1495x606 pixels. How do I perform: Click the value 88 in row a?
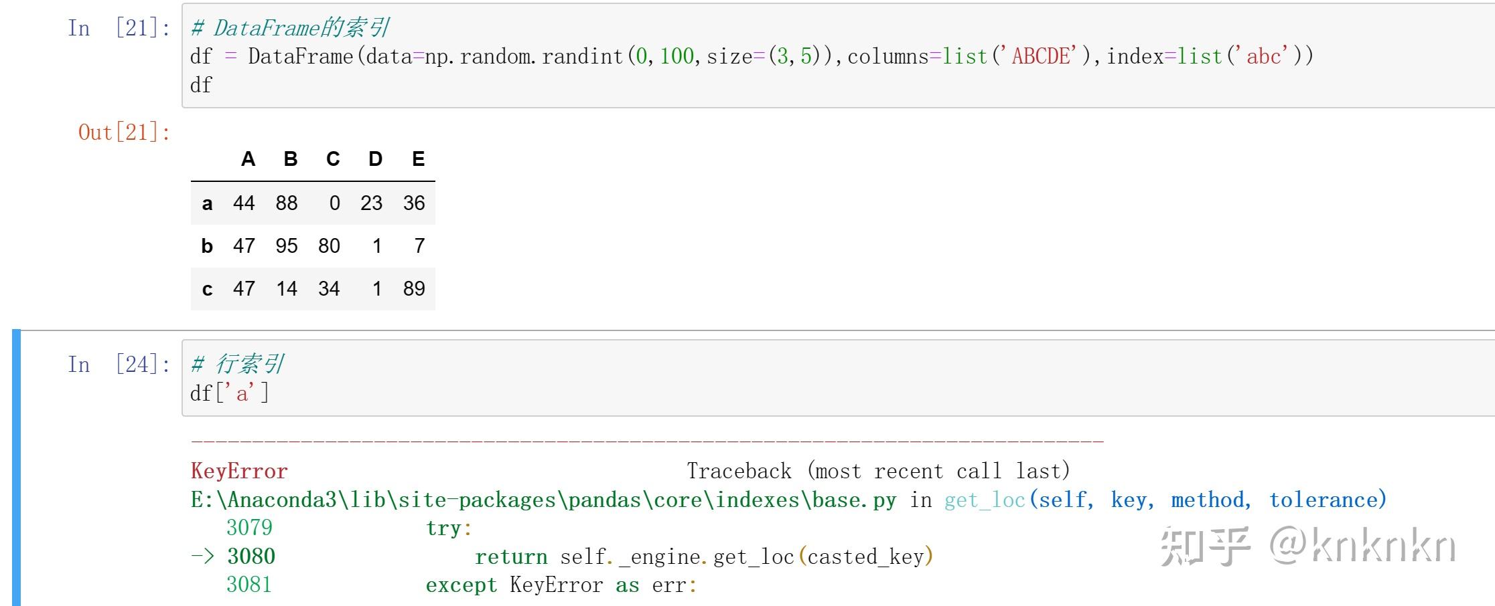(x=287, y=203)
